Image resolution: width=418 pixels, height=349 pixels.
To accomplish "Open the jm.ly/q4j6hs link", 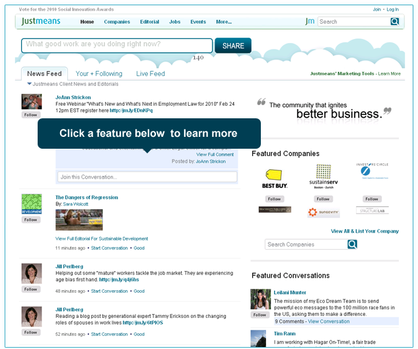I will (x=119, y=280).
